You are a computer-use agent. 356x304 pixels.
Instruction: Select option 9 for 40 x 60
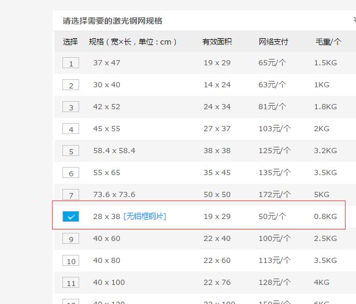click(71, 239)
